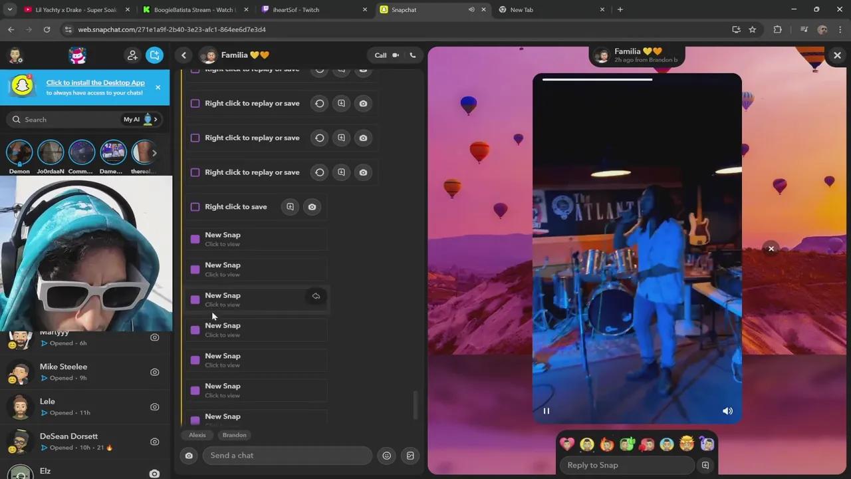Bookmark this page with the star icon
The height and width of the screenshot is (479, 851).
(x=752, y=30)
